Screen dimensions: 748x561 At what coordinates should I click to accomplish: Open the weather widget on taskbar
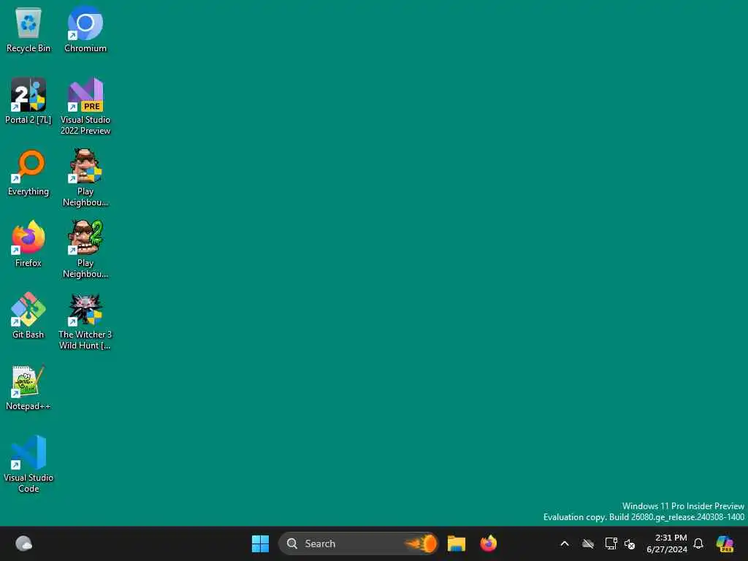coord(23,543)
